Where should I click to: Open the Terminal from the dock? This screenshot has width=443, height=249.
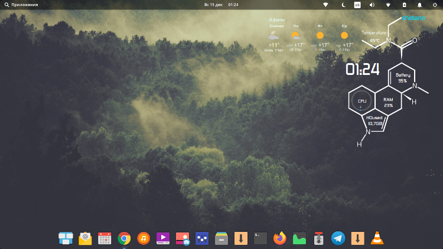260,238
